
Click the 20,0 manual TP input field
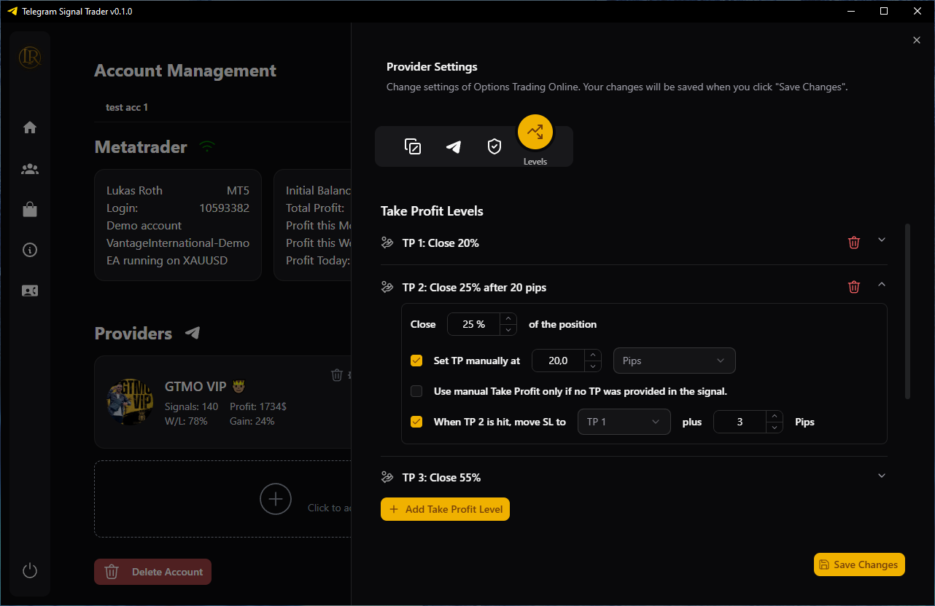558,361
